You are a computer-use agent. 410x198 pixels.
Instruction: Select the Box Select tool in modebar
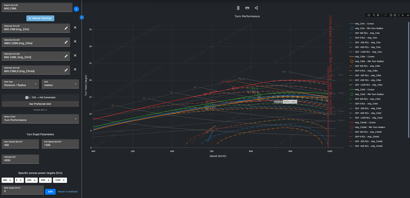point(382,15)
